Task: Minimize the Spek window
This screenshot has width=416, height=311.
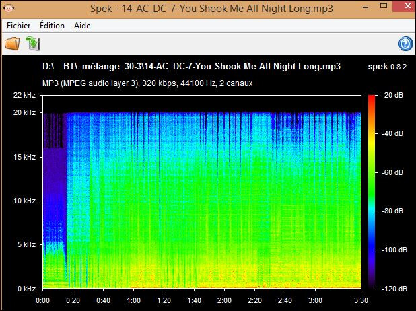Action: [366, 7]
